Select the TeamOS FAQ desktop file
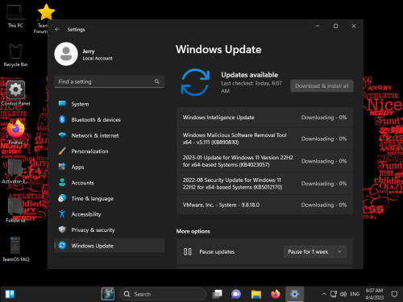Image resolution: width=403 pixels, height=302 pixels. tap(15, 249)
